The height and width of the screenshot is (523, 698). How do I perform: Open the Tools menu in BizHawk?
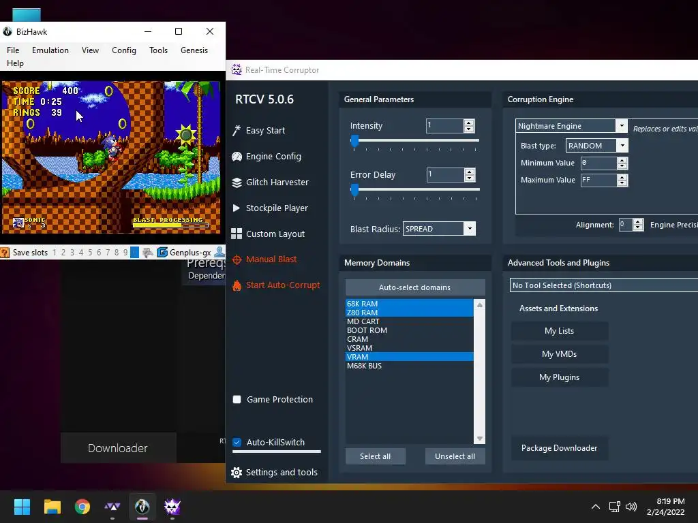[x=158, y=50]
